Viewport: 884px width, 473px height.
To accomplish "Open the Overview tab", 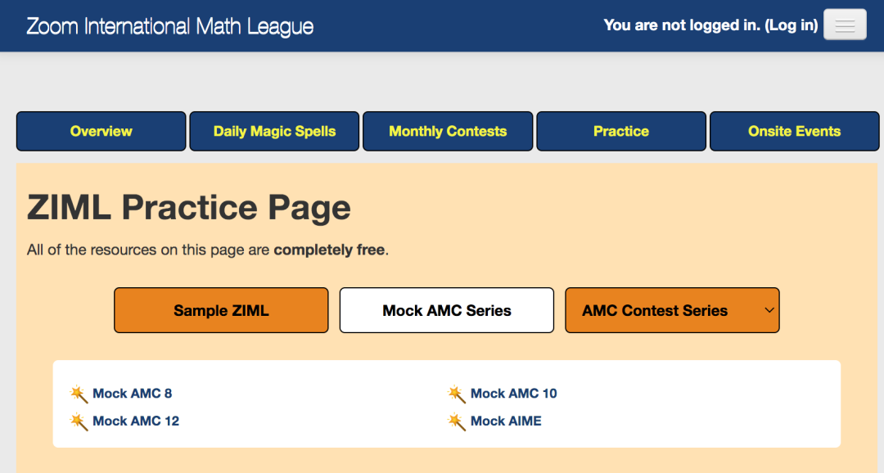I will pyautogui.click(x=101, y=132).
